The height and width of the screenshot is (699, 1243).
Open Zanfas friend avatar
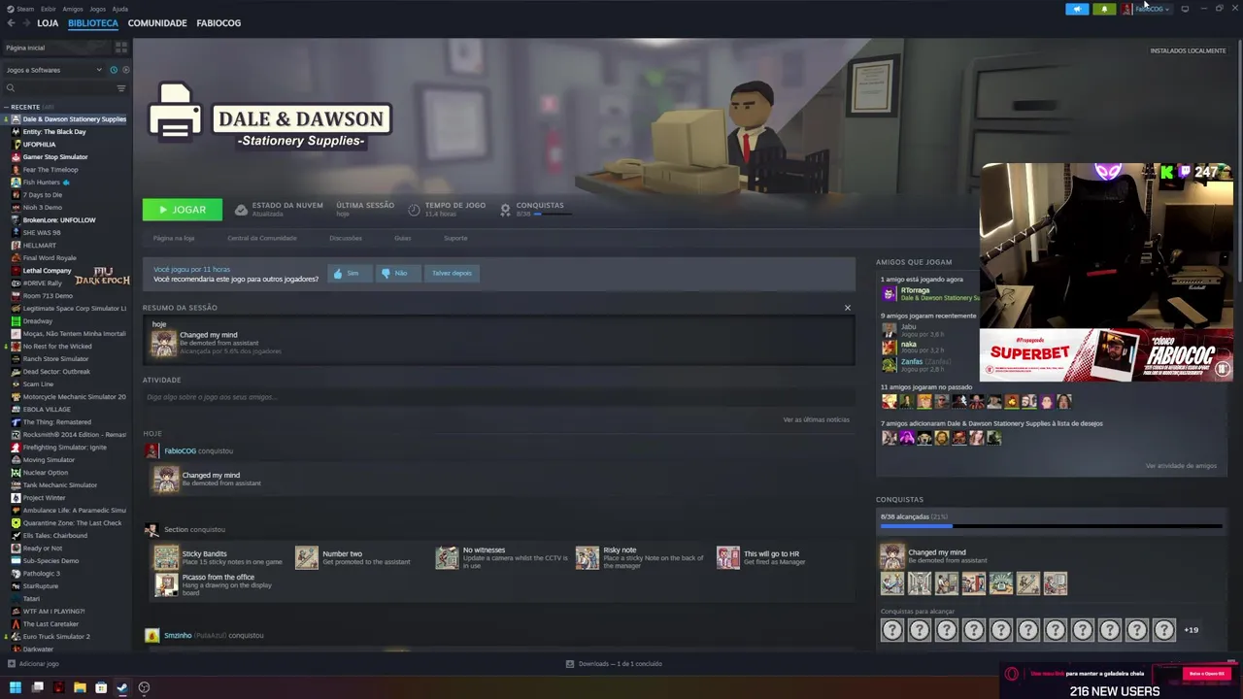coord(889,364)
